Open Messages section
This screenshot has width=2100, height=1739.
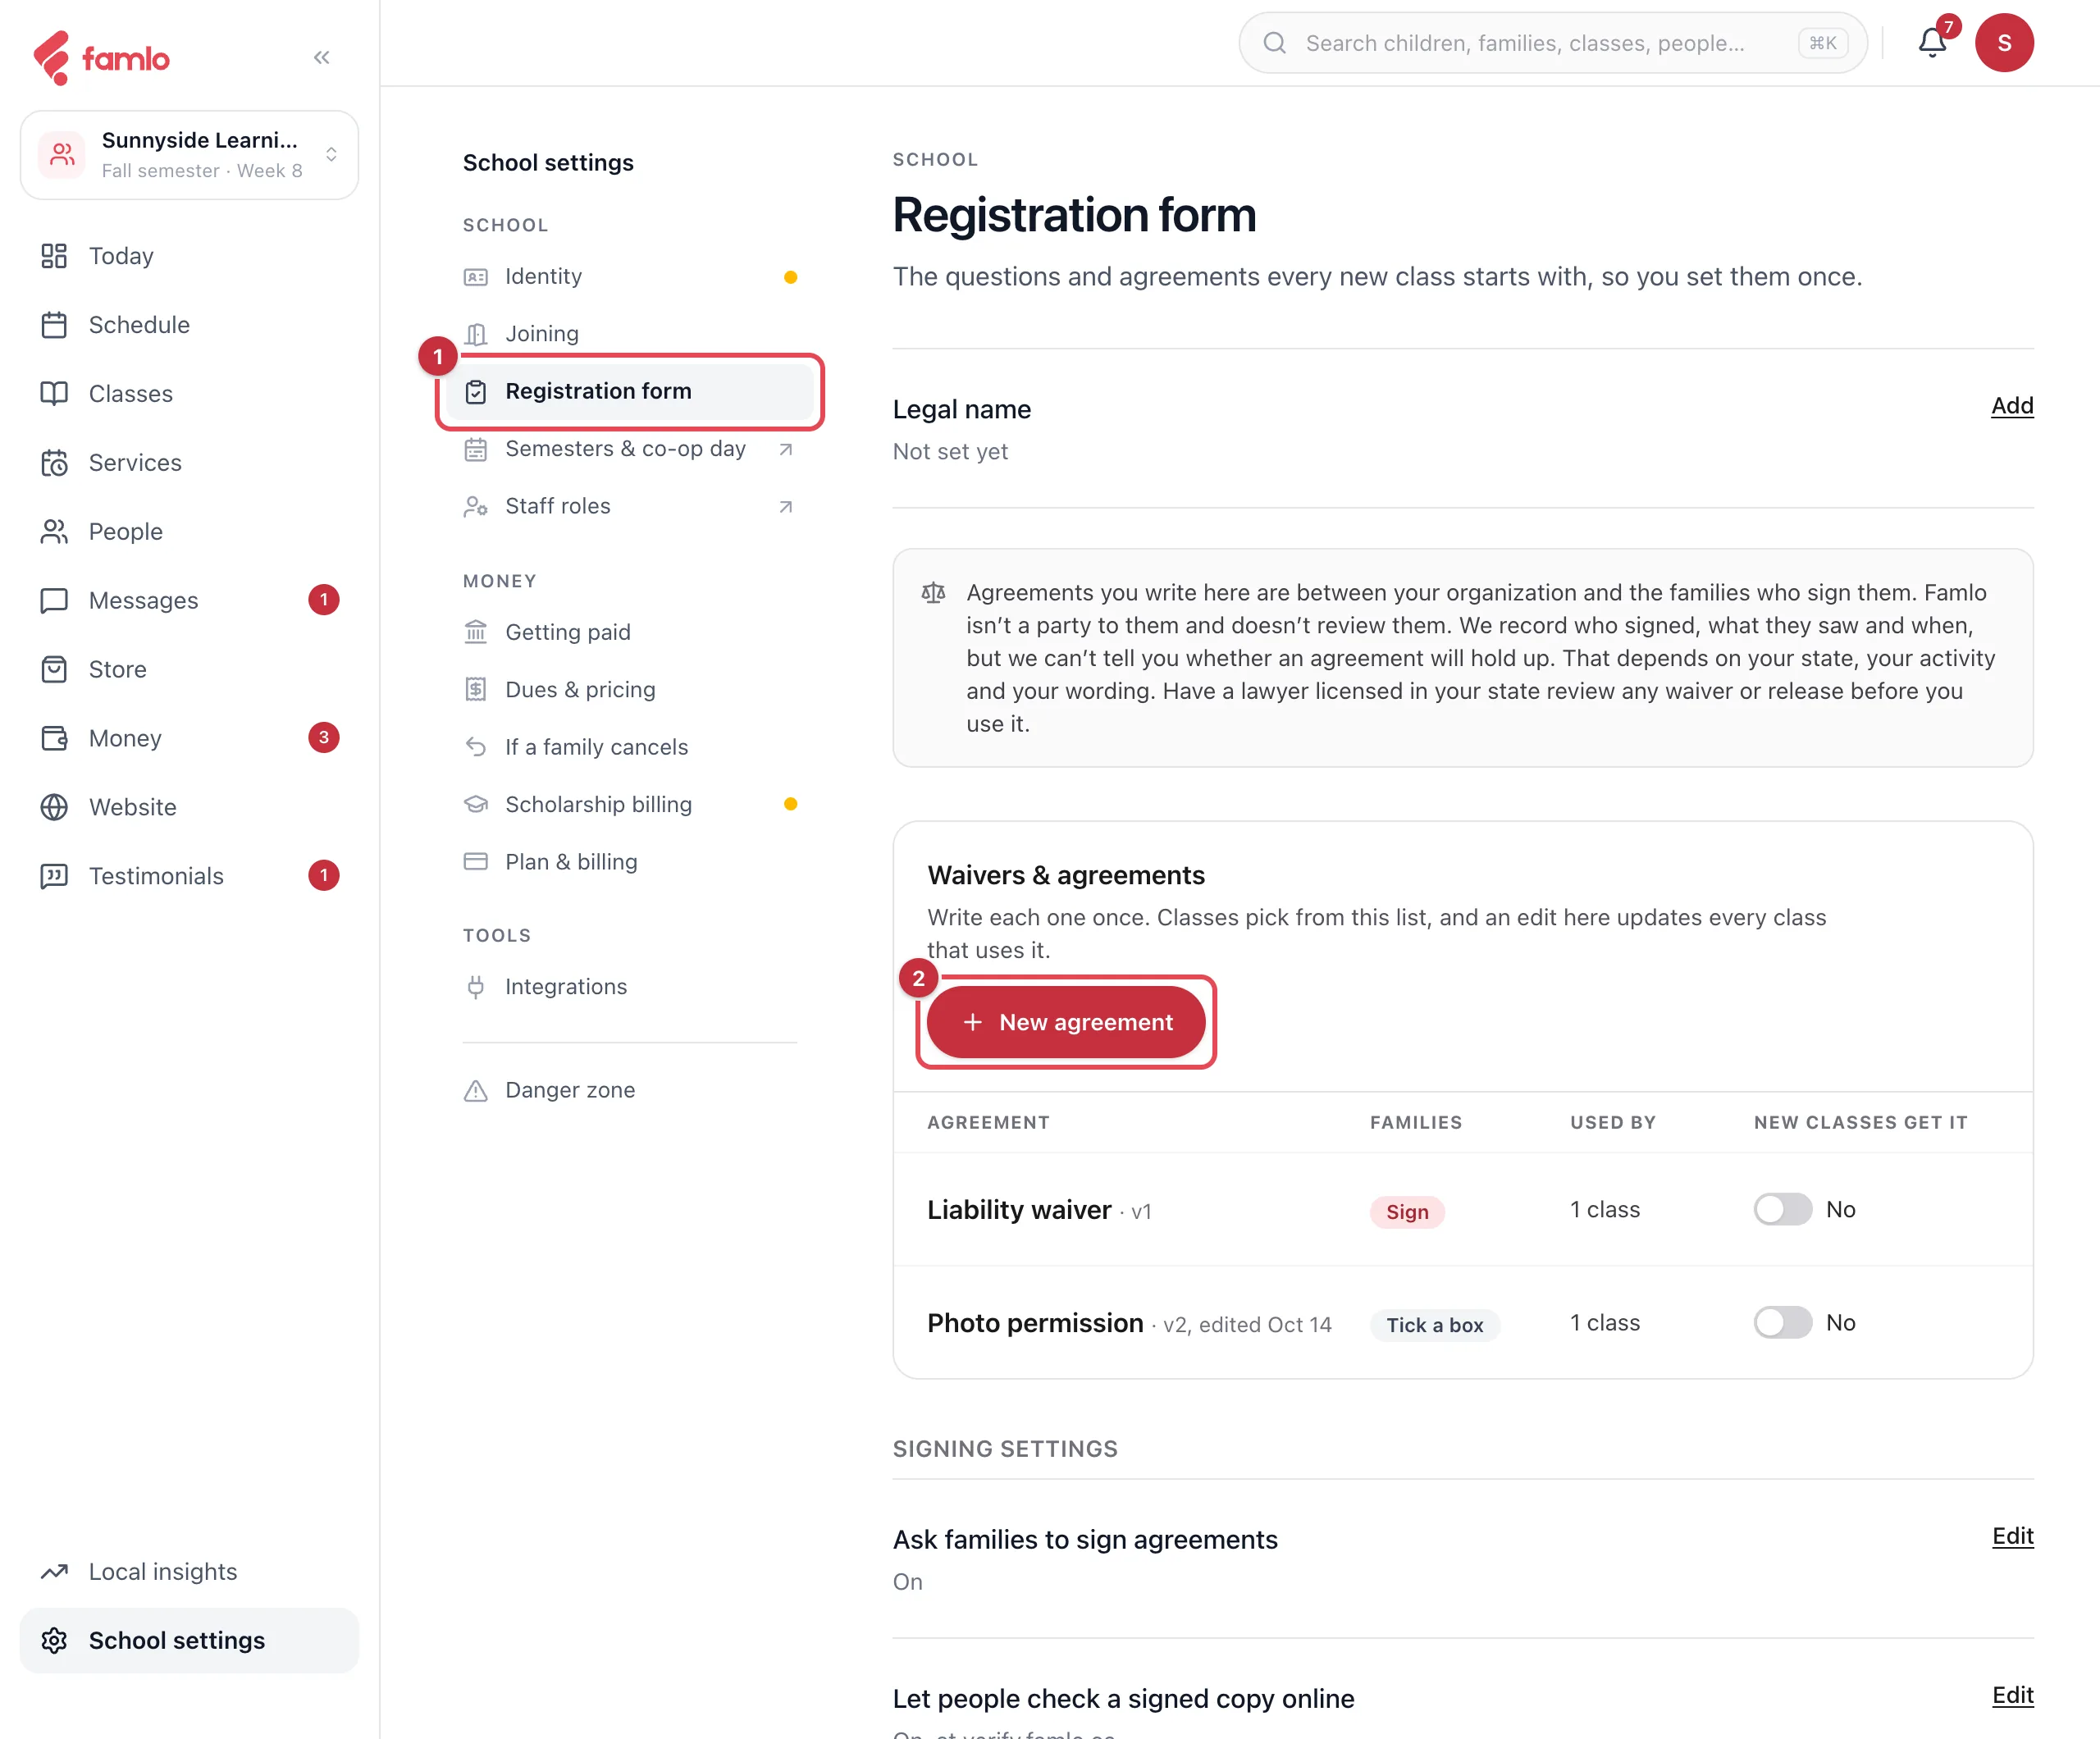point(190,600)
